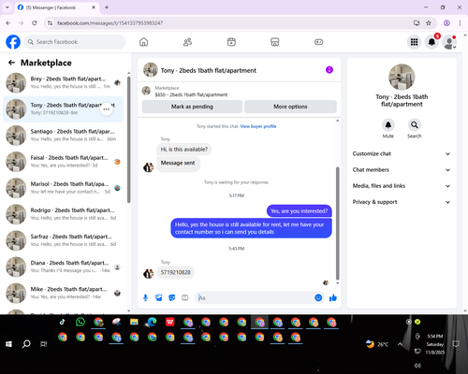Open the notifications bell with badge
Screen dimensions: 468x374
pyautogui.click(x=431, y=42)
